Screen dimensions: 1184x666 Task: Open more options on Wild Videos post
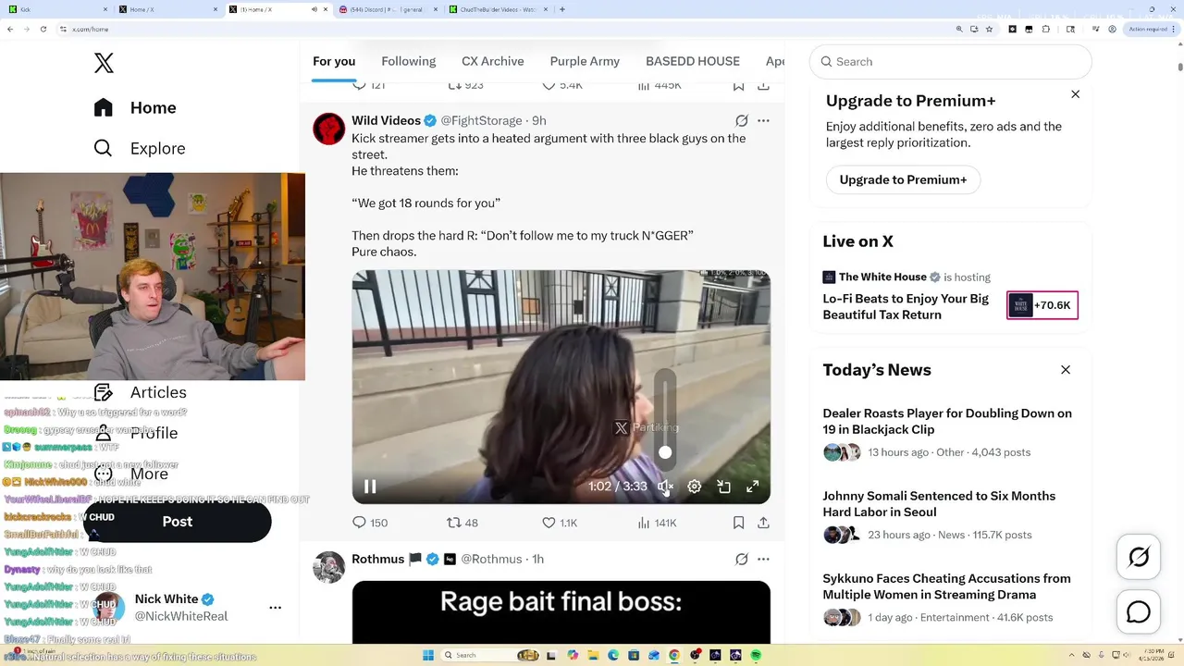(x=763, y=120)
